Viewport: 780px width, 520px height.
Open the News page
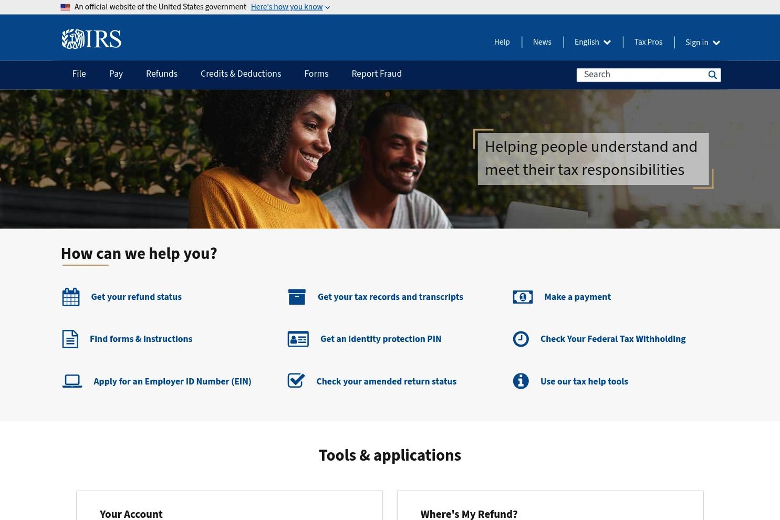[x=542, y=42]
